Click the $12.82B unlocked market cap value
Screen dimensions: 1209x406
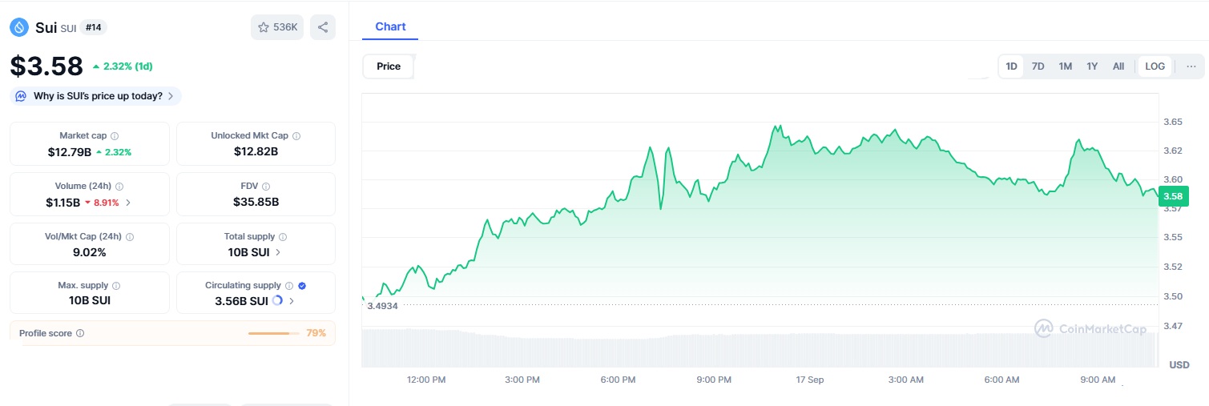[x=256, y=151]
